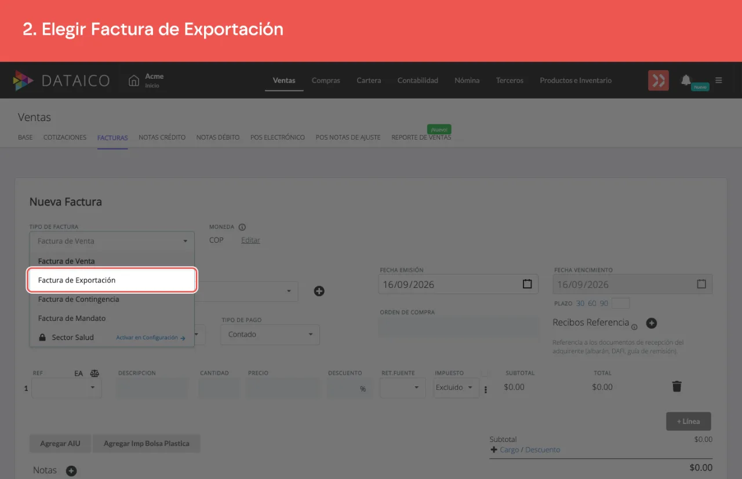Screen dimensions: 742x479
Task: Open the Acme home icon
Action: pos(134,81)
